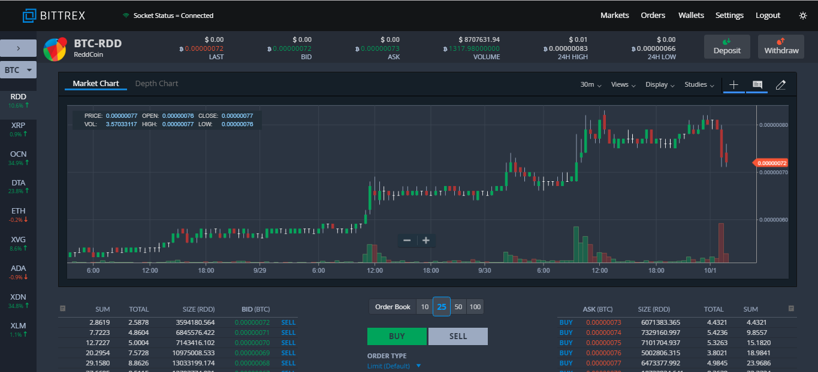Click SELL link for bid 0.00000070
This screenshot has height=372, width=818.
coord(288,343)
